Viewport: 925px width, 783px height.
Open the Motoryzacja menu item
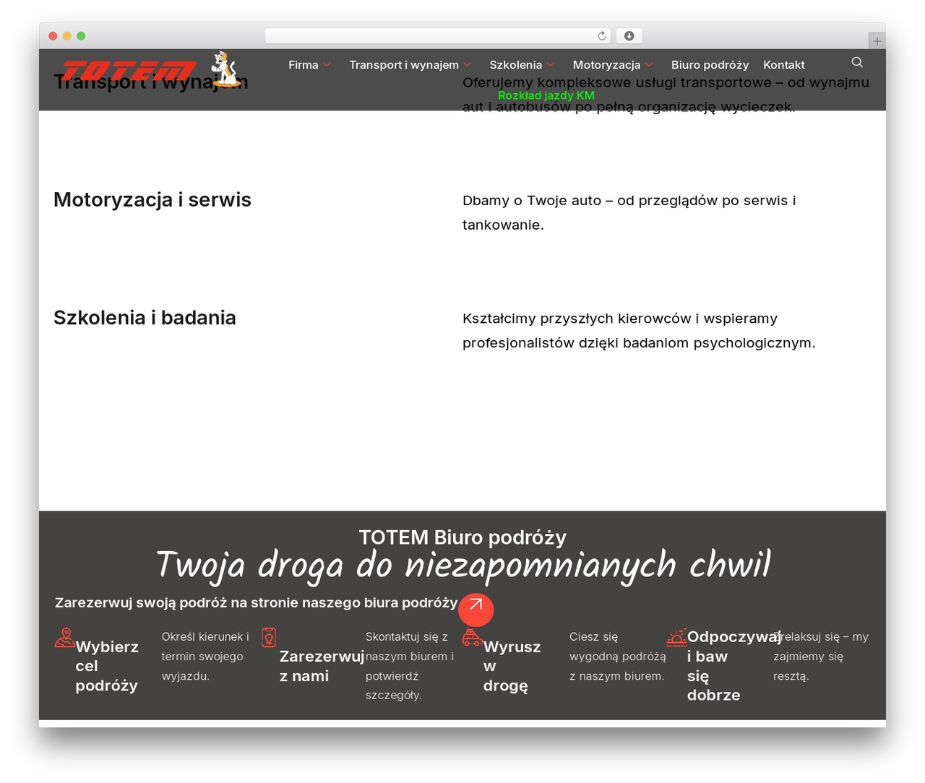point(606,65)
